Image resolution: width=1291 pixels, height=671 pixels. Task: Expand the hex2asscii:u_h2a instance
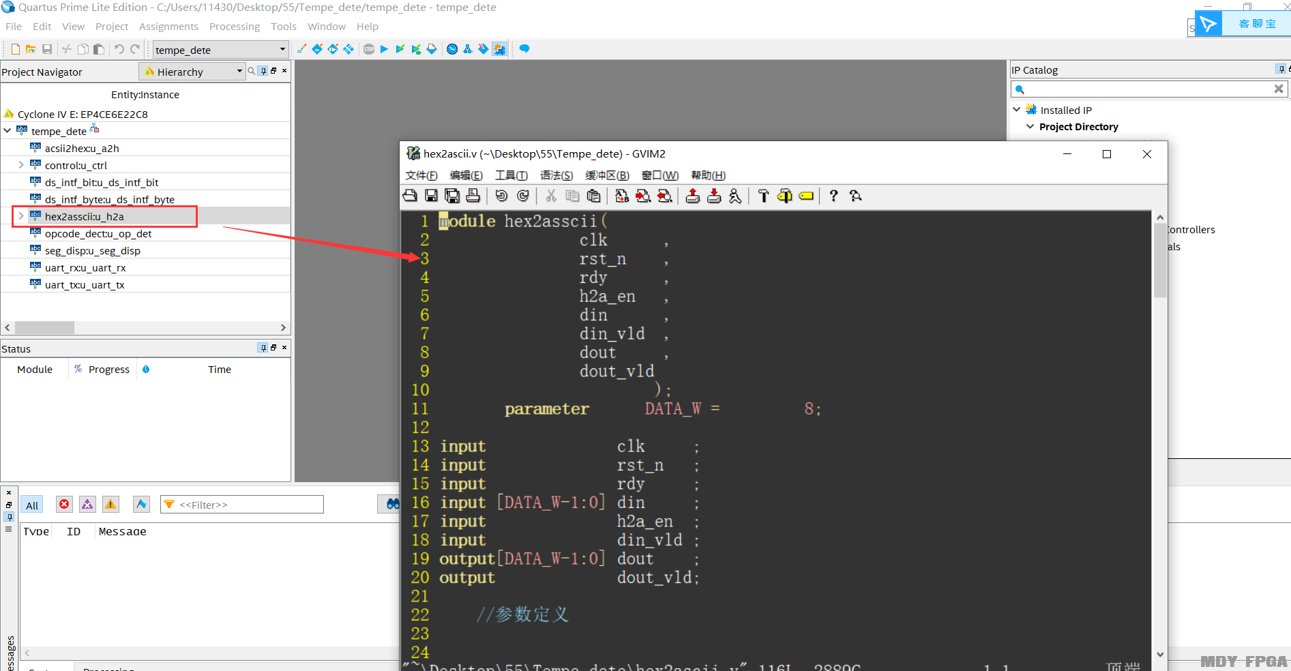point(21,216)
